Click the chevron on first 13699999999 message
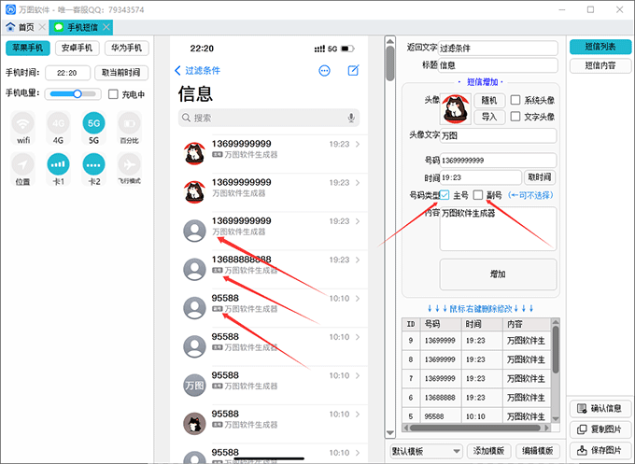Viewport: 635px width, 464px height. pos(358,145)
